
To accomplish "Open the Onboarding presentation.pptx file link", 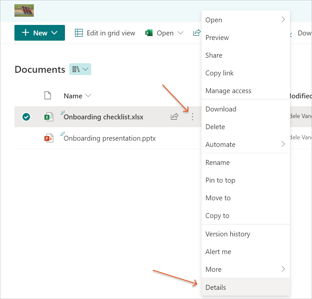I will coord(110,138).
